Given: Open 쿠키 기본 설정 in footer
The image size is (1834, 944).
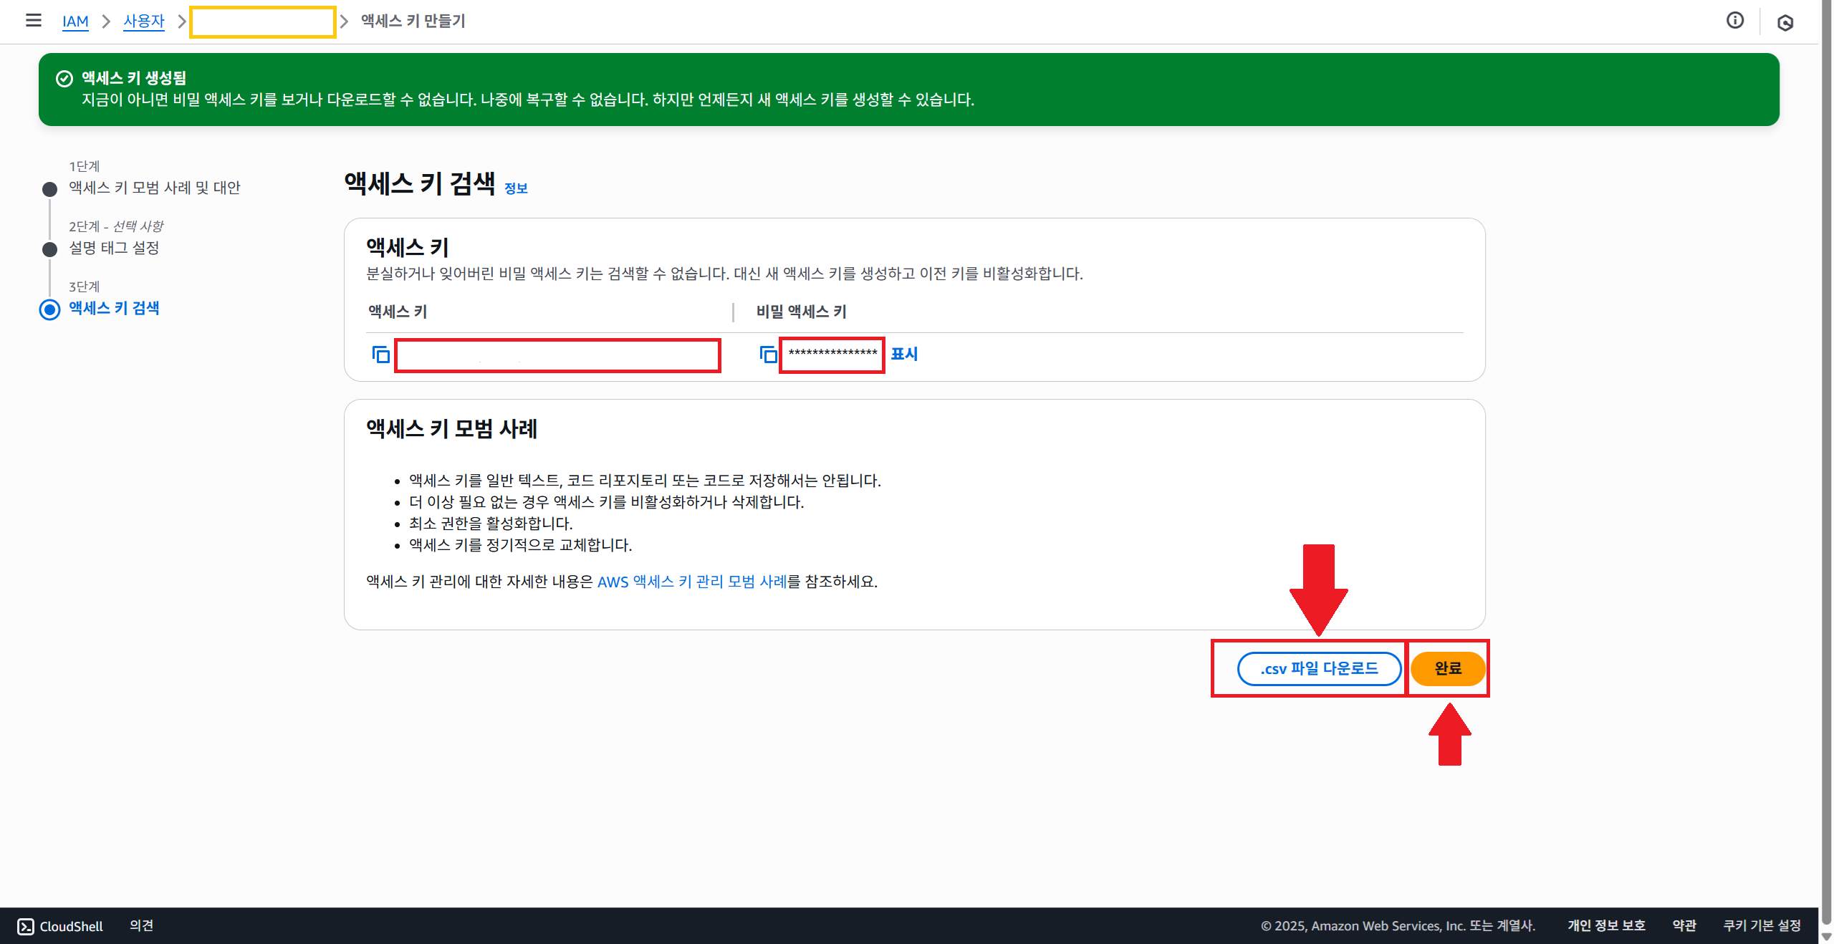Looking at the screenshot, I should click(1762, 925).
